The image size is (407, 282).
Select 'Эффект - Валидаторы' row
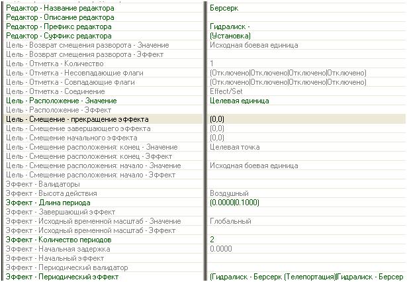pos(43,185)
